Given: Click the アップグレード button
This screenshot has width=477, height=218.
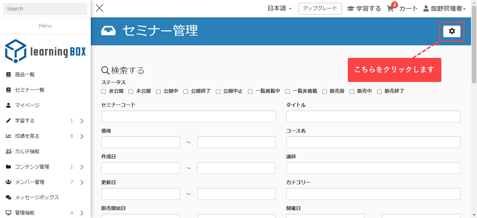Looking at the screenshot, I should click(320, 9).
